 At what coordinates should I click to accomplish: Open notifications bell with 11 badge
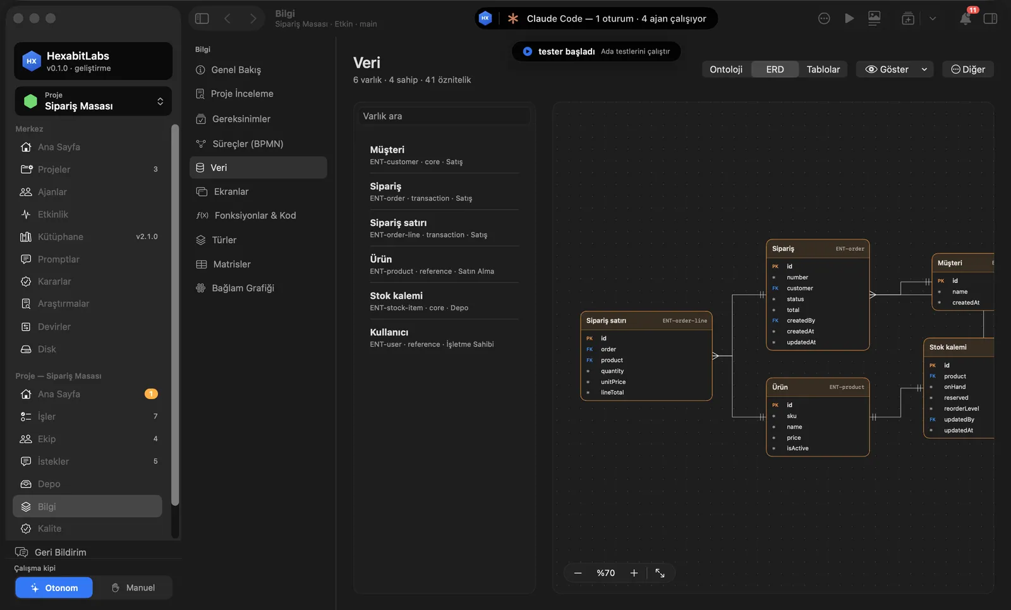pyautogui.click(x=966, y=18)
